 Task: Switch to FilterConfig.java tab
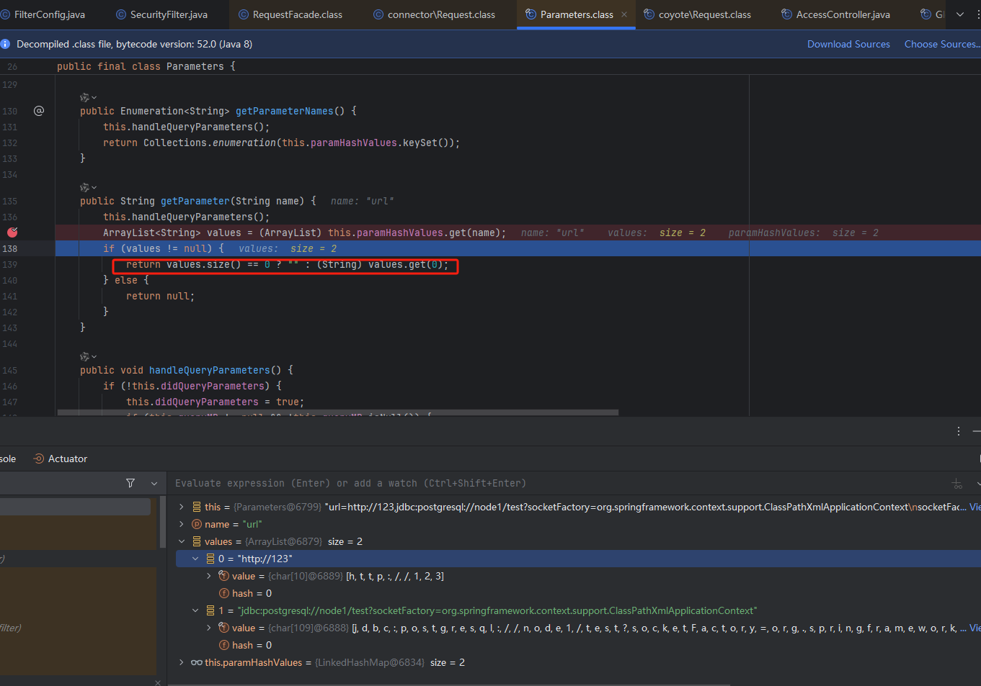coord(43,14)
